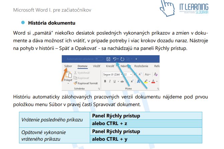The height and width of the screenshot is (149, 224).
Task: Click the Redo (Opakovať) icon
Action: tap(122, 59)
